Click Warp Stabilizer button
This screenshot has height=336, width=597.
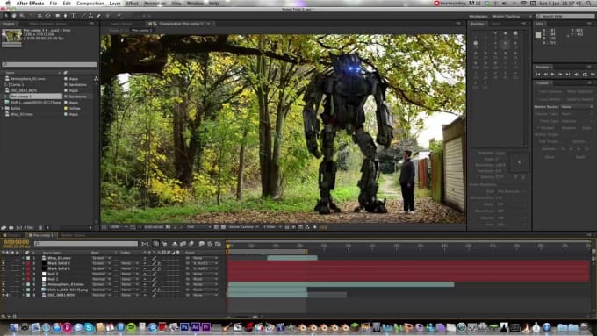[x=579, y=92]
